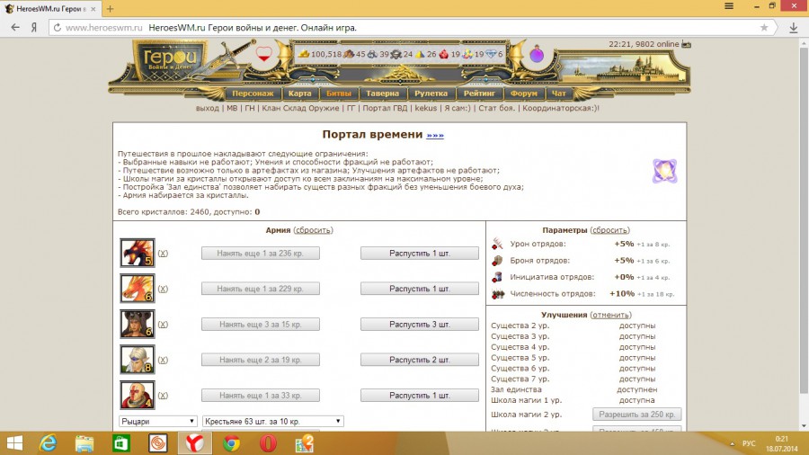Click the unit numbers icon

[x=497, y=294]
